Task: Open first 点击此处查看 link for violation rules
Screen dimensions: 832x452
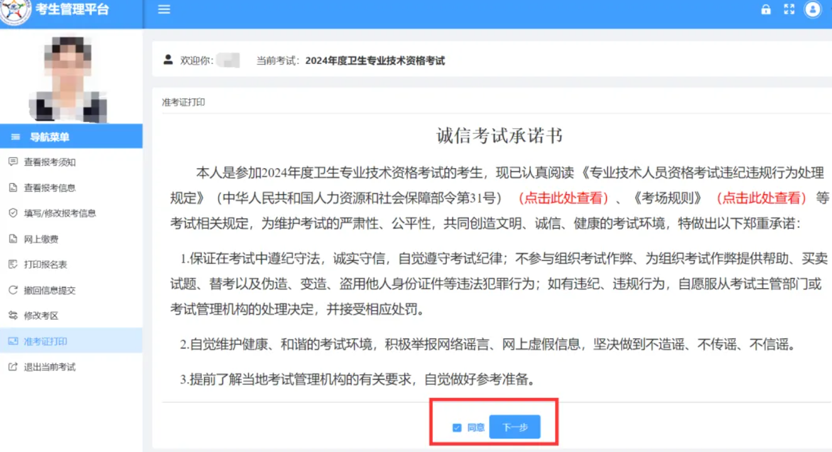Action: point(564,198)
